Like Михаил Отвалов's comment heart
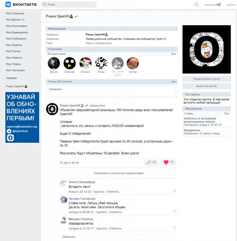The image size is (237, 241). pos(174,228)
